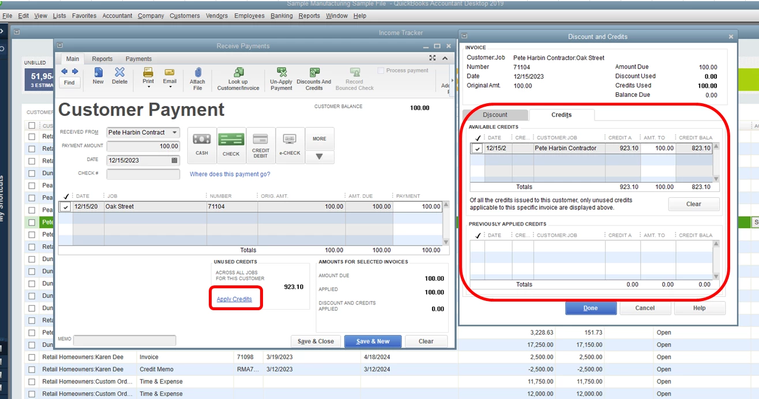Click the Un-Apply Payment icon
Screen dimensions: 759x399
point(281,78)
